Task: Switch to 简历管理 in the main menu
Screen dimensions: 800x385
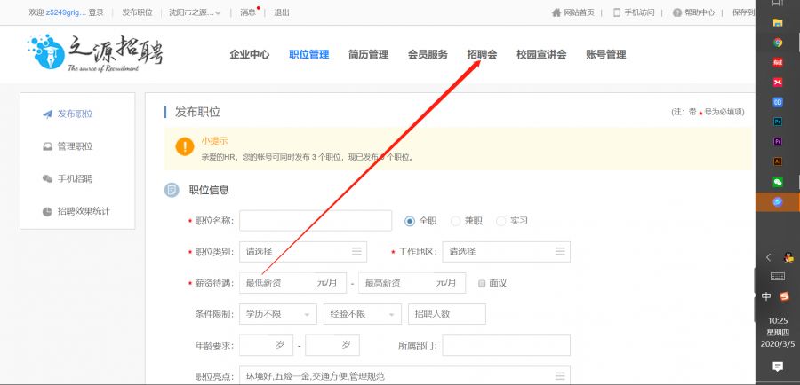Action: (368, 54)
